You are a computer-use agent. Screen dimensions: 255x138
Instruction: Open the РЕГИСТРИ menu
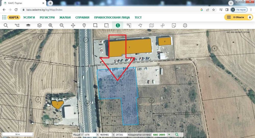47,17
